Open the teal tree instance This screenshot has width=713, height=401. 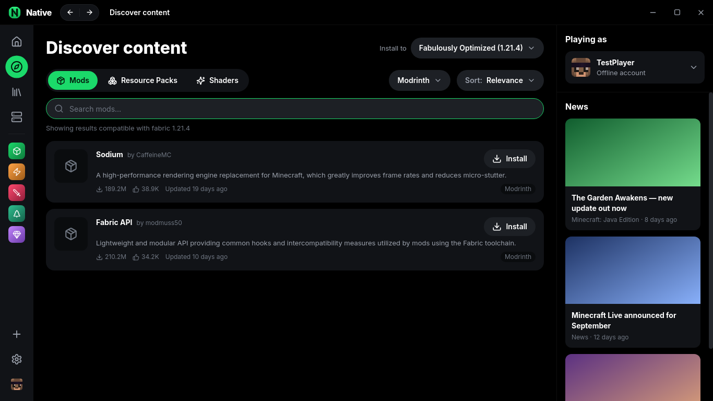[17, 214]
